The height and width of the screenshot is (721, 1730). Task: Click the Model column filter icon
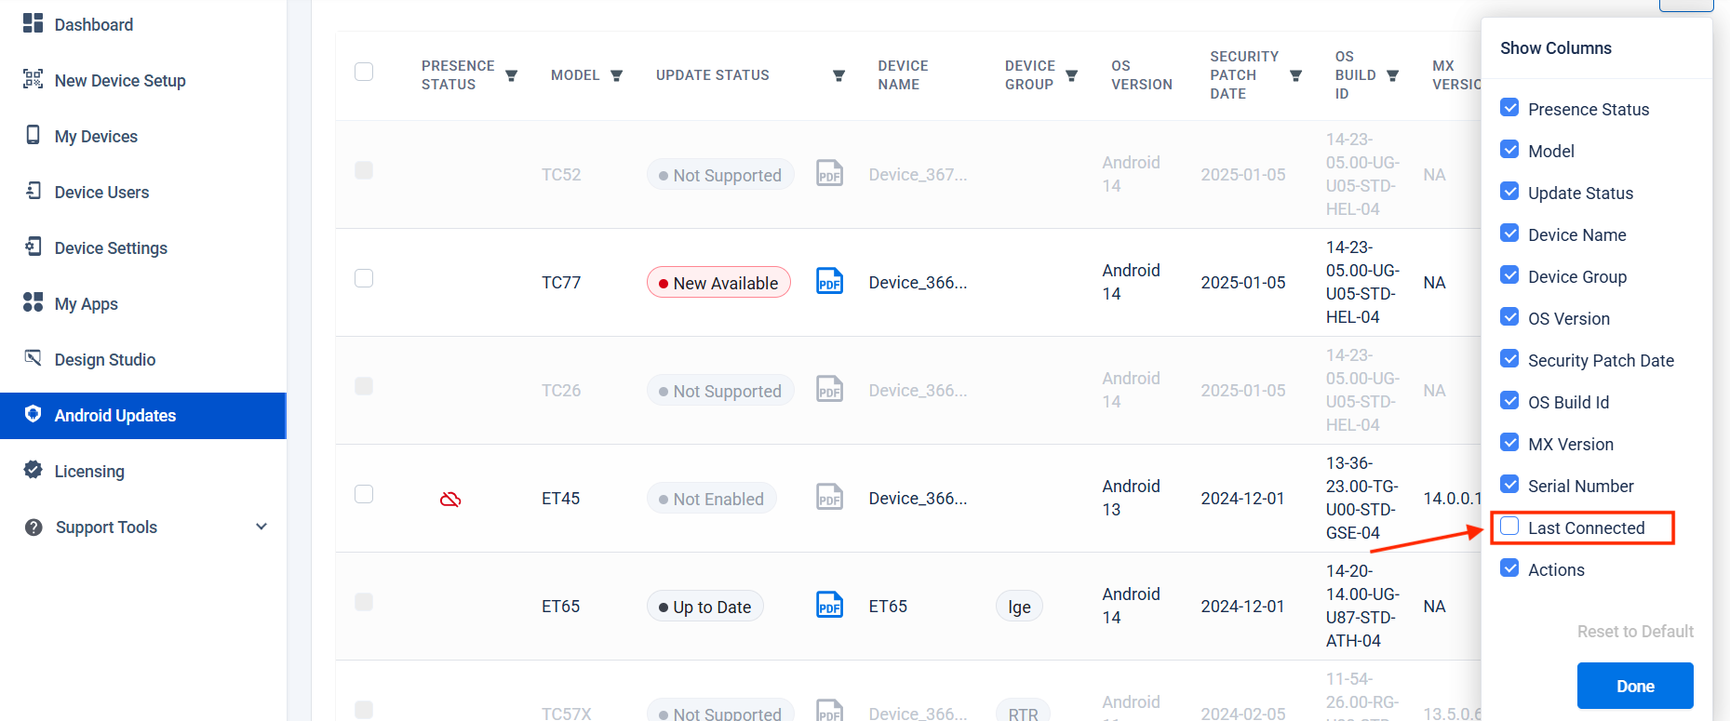[616, 75]
